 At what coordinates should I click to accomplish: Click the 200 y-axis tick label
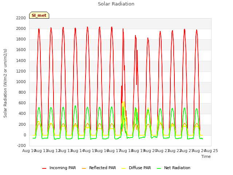tap(22, 124)
